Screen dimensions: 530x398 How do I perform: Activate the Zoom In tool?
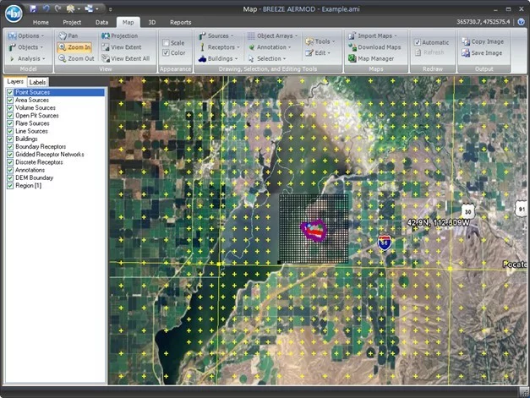point(75,47)
